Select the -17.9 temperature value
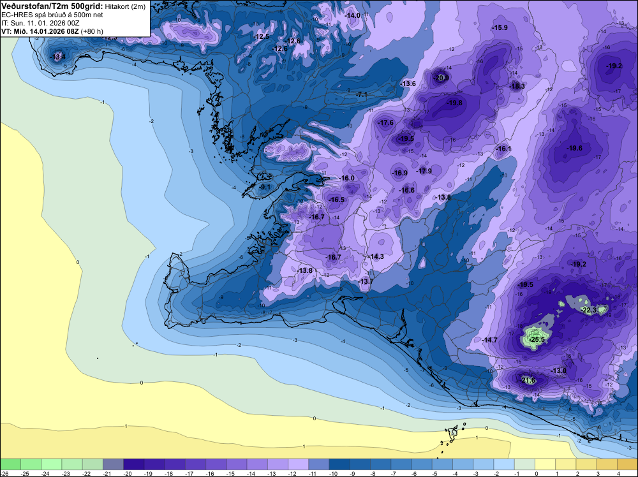The width and height of the screenshot is (638, 477). [x=424, y=171]
